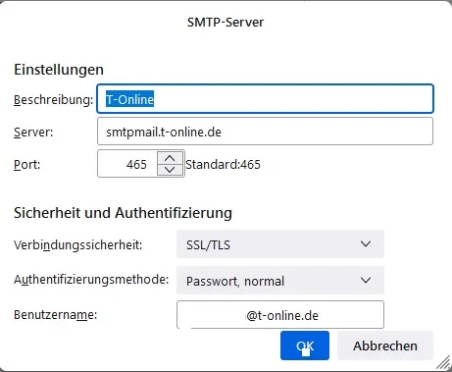This screenshot has height=372, width=452.
Task: Click into the Beschreibung field with T-Online
Action: [265, 99]
